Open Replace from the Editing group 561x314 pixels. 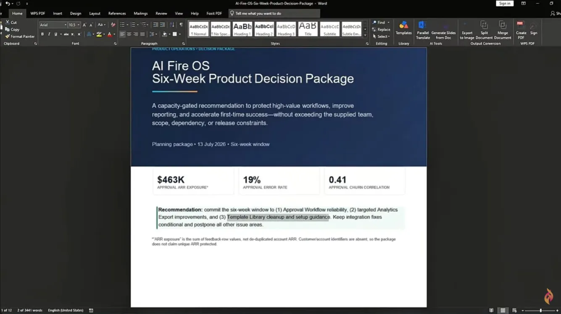click(x=381, y=29)
